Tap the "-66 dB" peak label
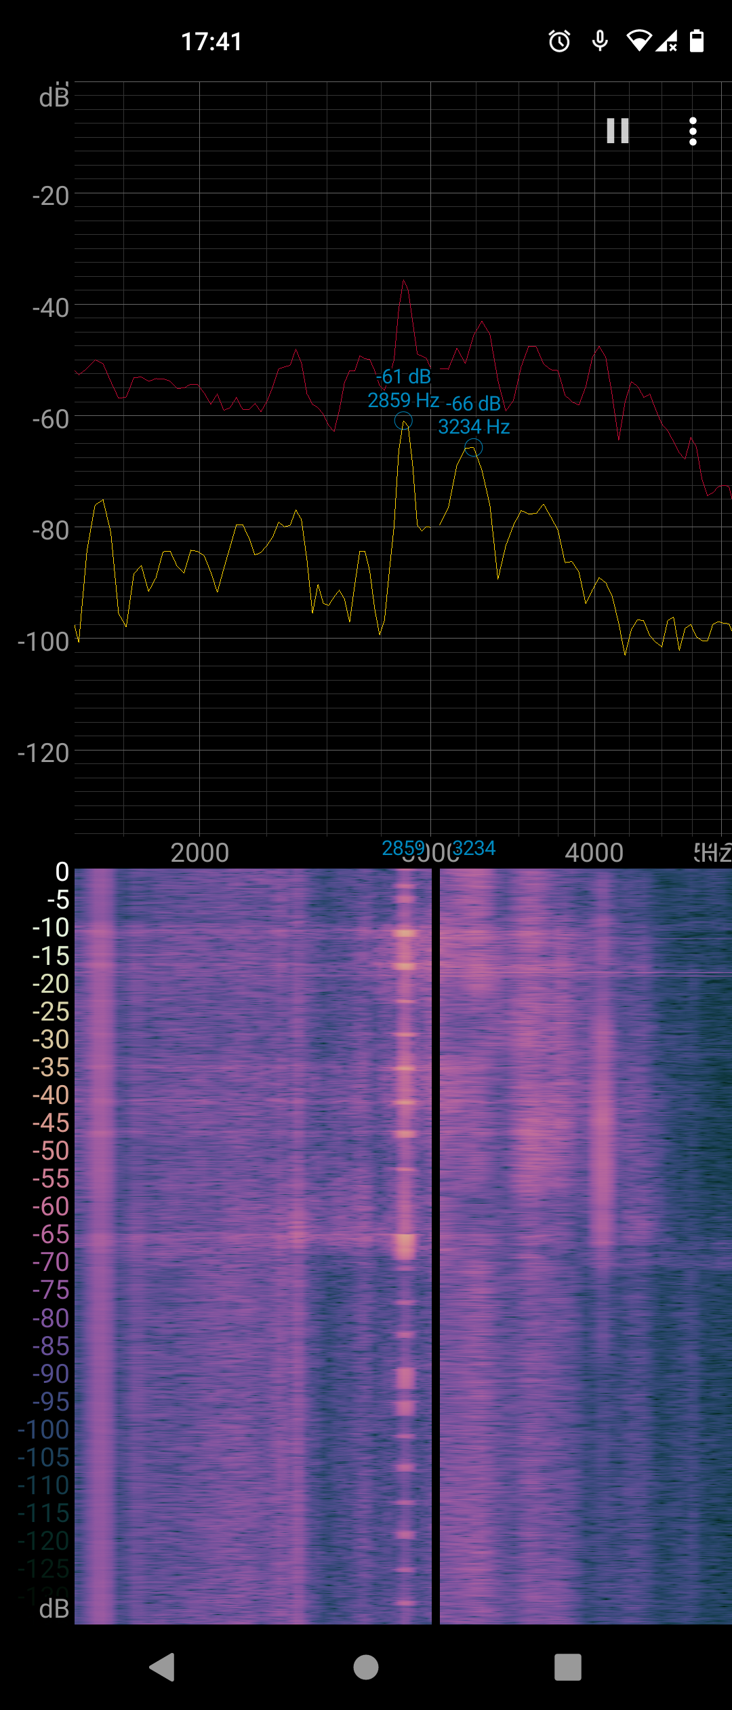 (x=473, y=404)
